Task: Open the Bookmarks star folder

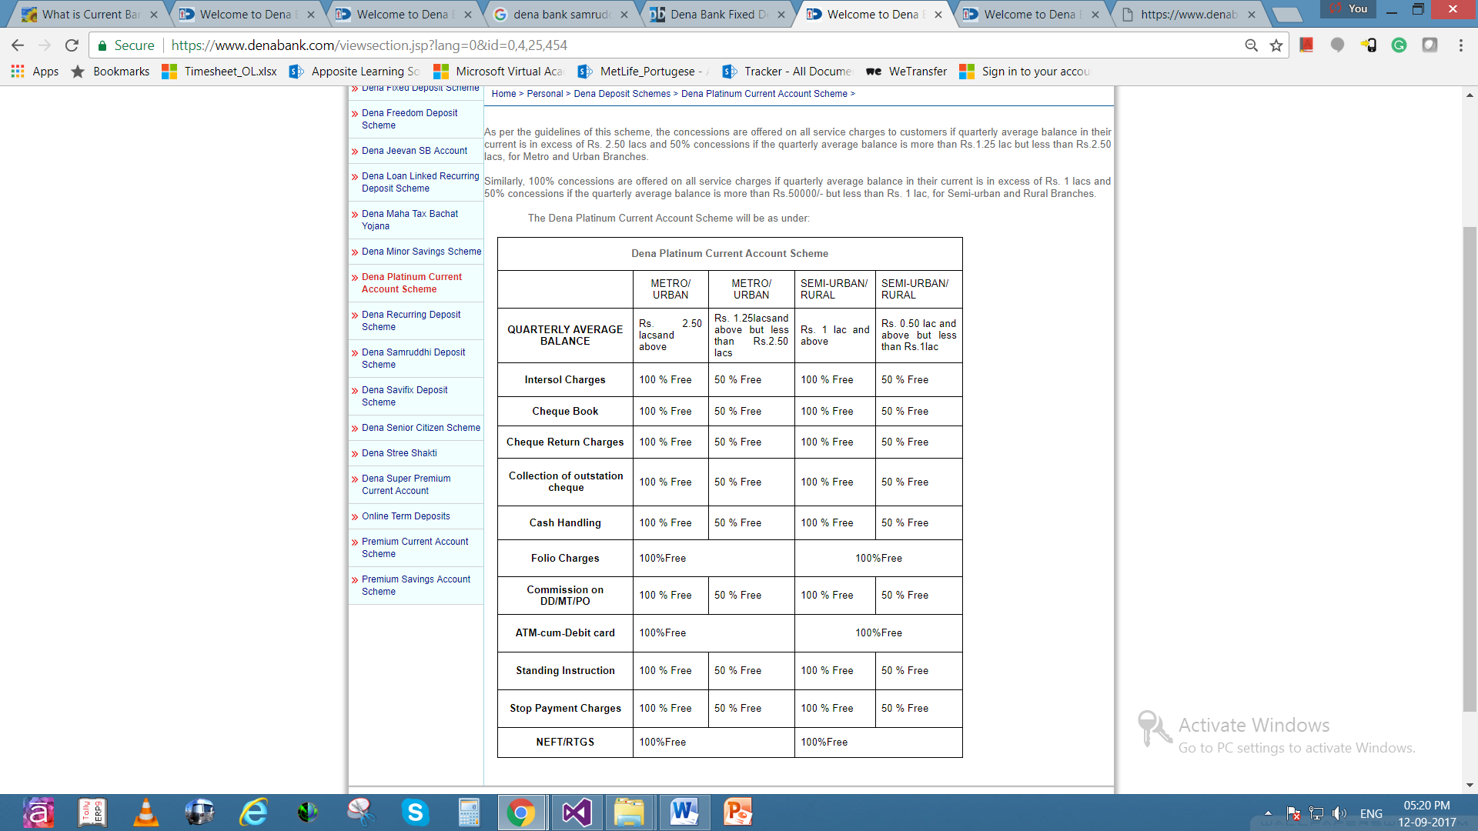Action: tap(110, 72)
